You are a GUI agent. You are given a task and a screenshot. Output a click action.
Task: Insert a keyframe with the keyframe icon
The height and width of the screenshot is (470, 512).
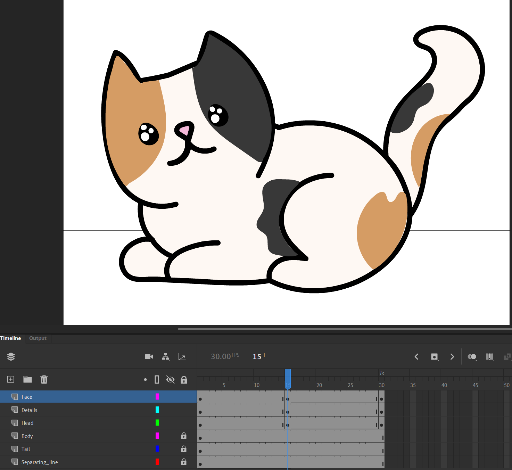click(x=435, y=356)
